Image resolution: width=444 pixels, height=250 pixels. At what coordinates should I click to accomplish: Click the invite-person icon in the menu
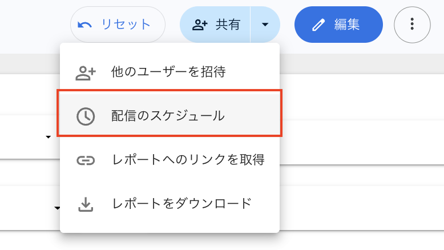point(86,72)
